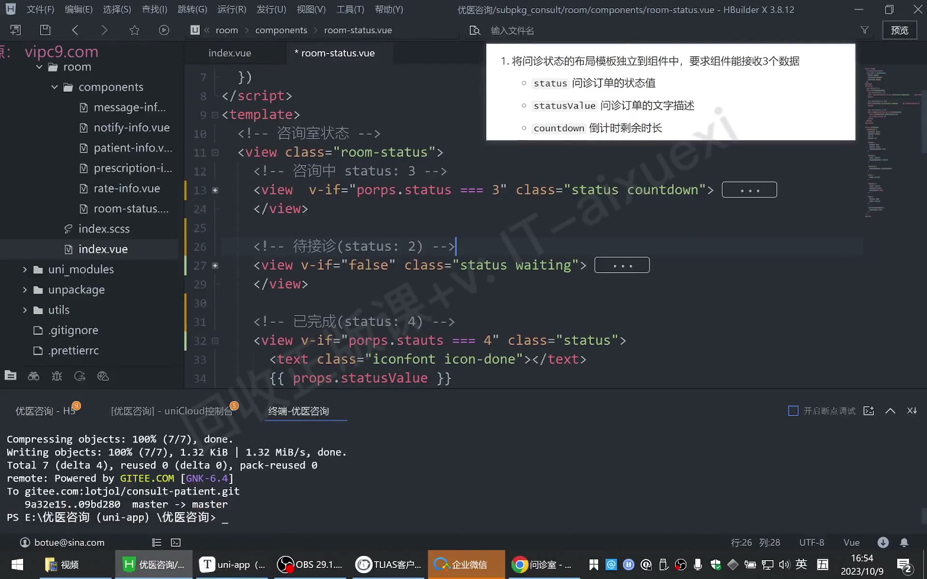
Task: Click the save file icon in toolbar
Action: pos(45,30)
